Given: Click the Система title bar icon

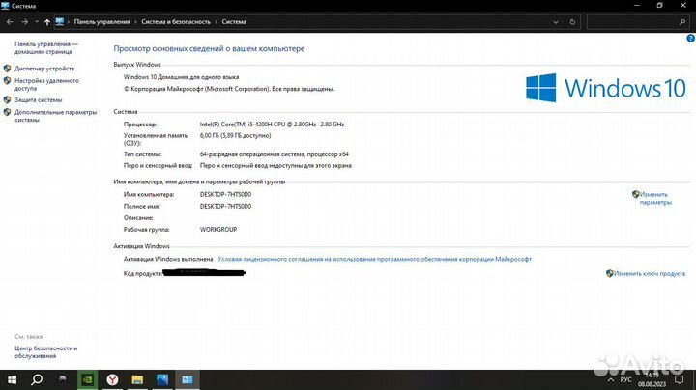Looking at the screenshot, I should pos(6,6).
